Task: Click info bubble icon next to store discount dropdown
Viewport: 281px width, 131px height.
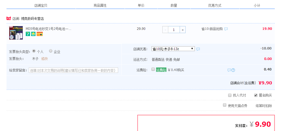Action: 198,49
